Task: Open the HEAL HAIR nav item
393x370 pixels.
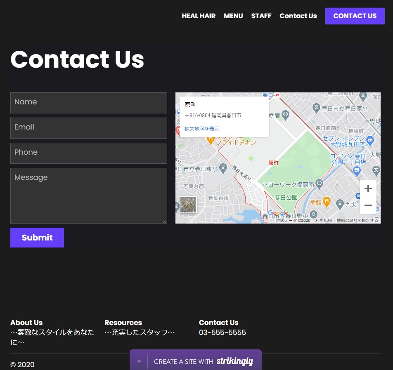Action: pos(199,16)
